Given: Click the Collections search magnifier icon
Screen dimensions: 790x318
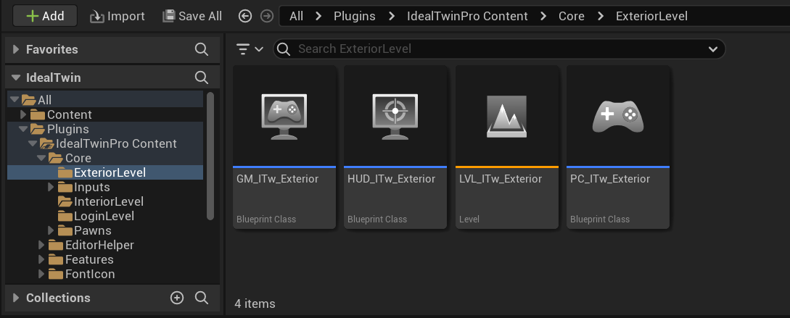Looking at the screenshot, I should [202, 298].
